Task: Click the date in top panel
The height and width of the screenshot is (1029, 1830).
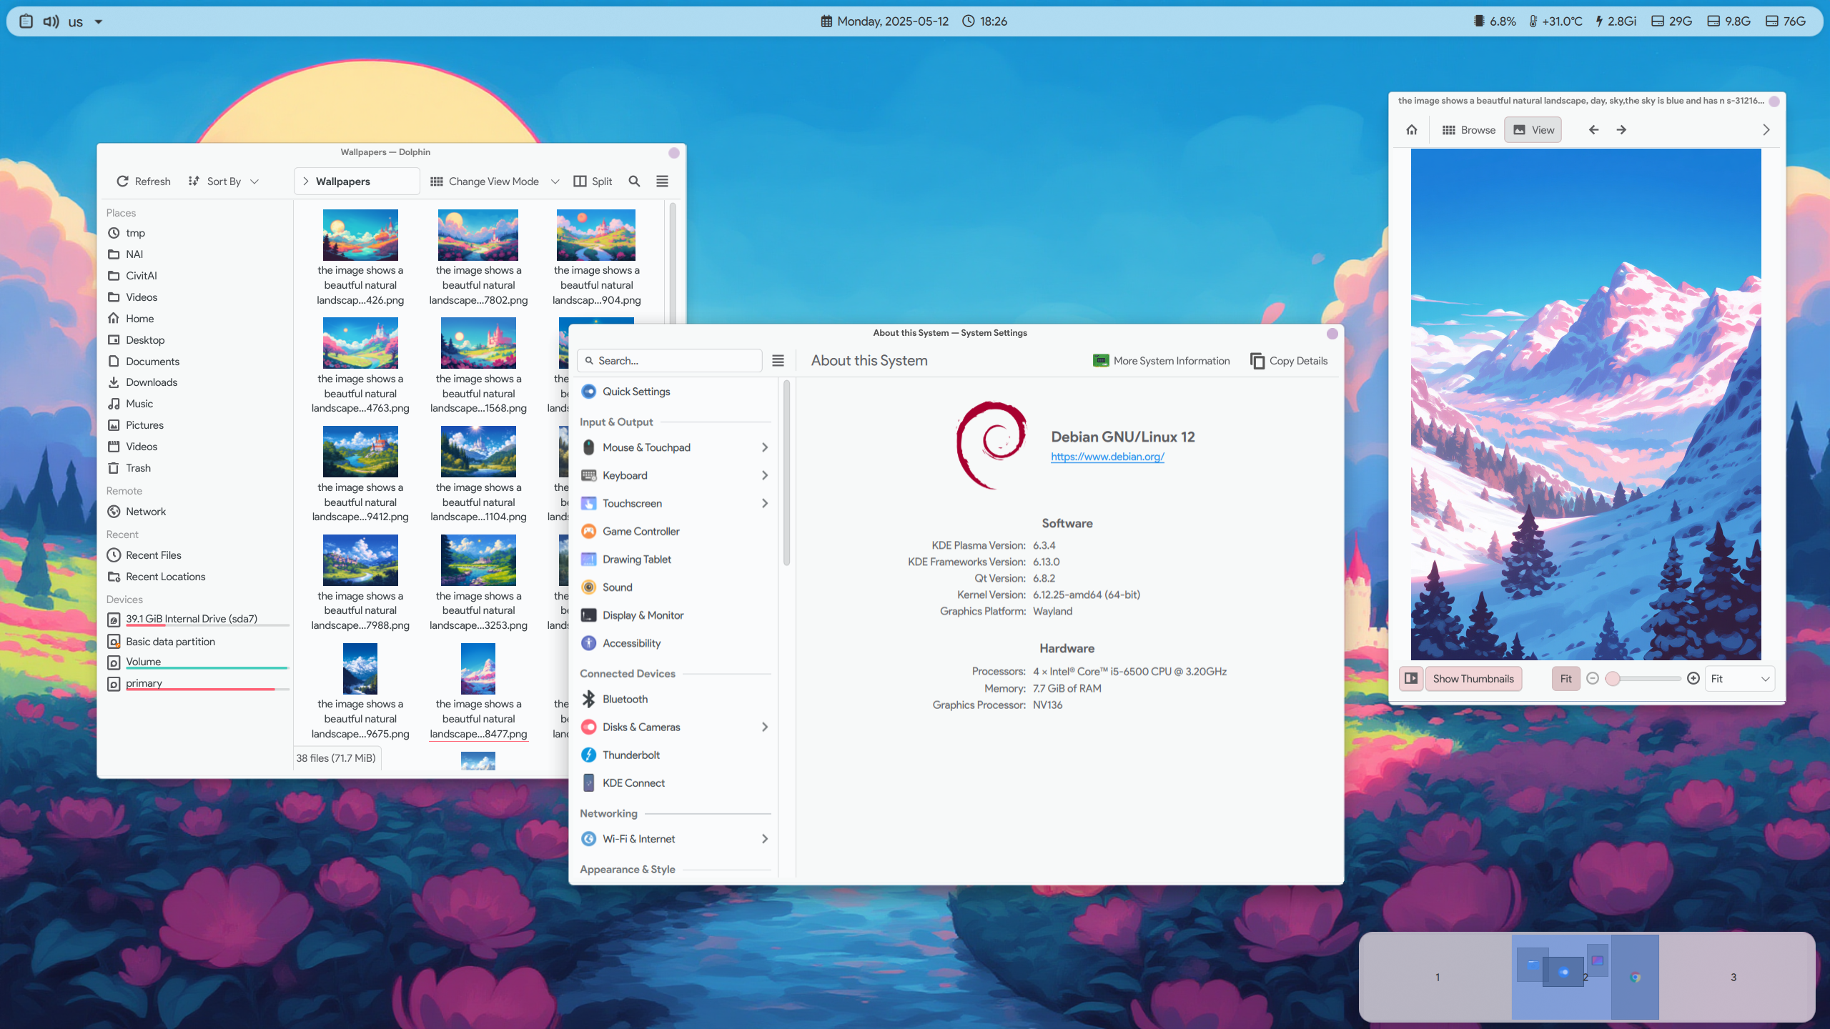Action: pos(885,21)
